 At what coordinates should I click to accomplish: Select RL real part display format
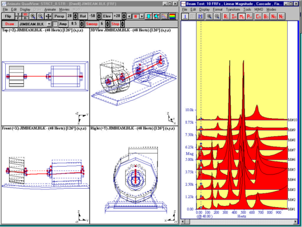(x=226, y=17)
